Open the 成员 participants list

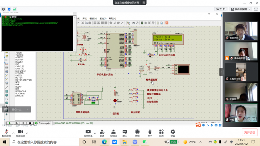point(113,132)
